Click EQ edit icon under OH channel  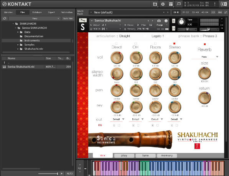click(x=133, y=125)
